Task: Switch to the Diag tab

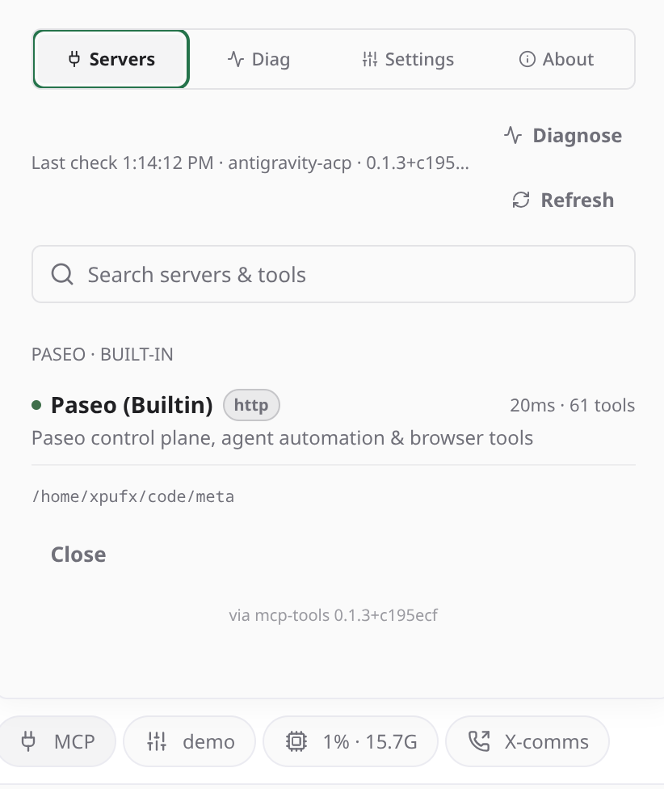Action: 258,59
